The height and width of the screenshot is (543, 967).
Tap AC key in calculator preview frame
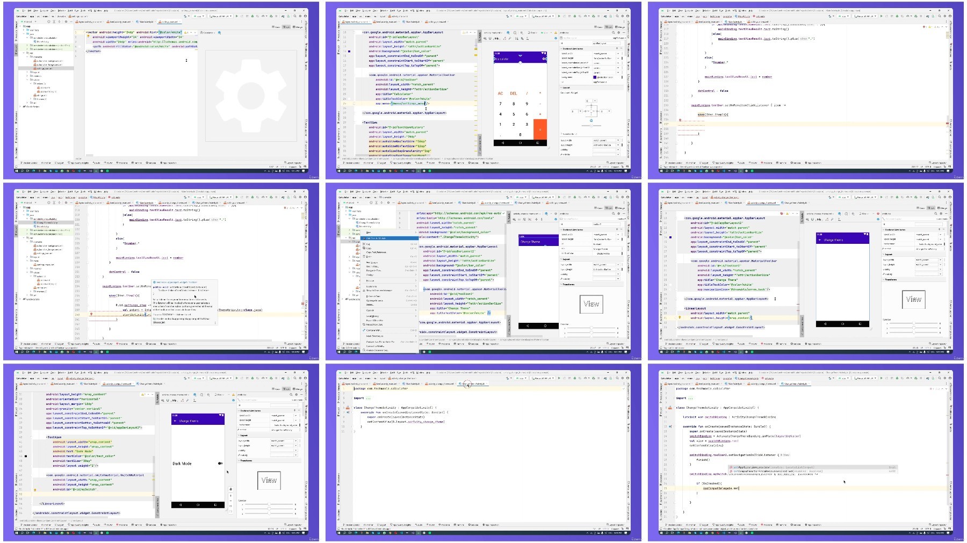point(500,93)
